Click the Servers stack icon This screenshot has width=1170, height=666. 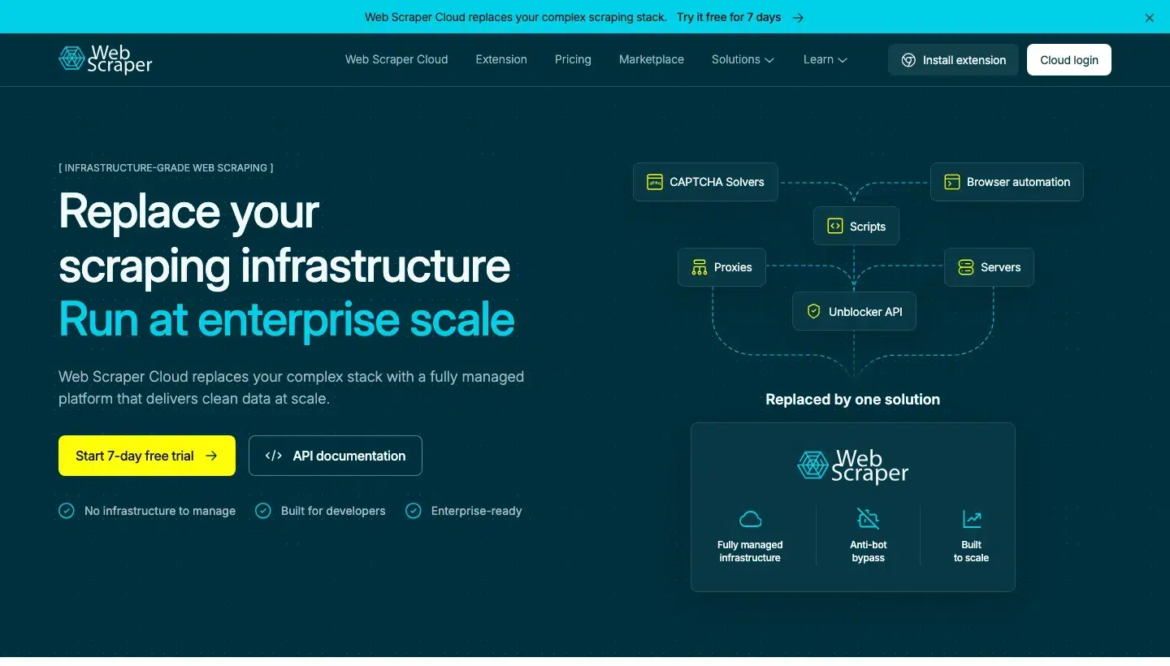click(x=966, y=267)
